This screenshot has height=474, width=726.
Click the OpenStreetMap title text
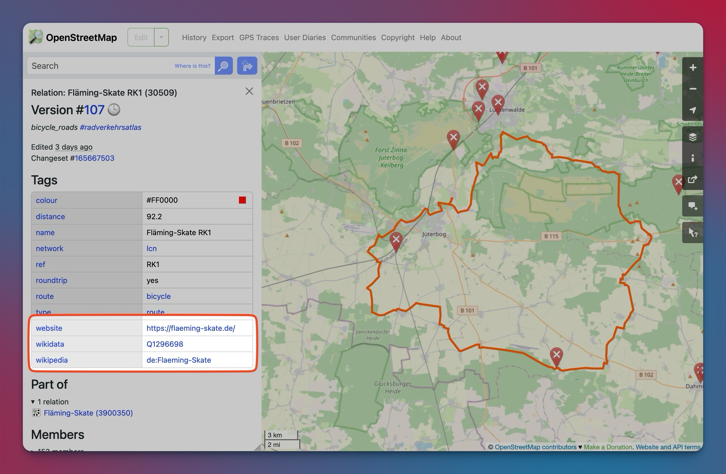tap(82, 37)
